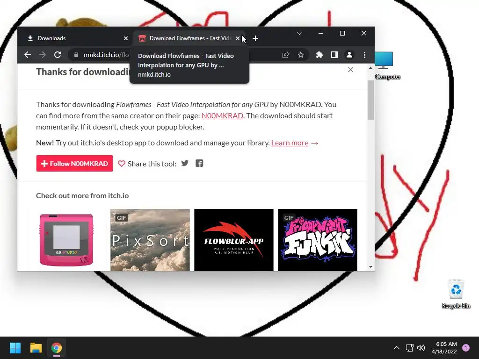The height and width of the screenshot is (359, 479).
Task: Dismiss the Thanks for downloading panel
Action: pos(350,70)
